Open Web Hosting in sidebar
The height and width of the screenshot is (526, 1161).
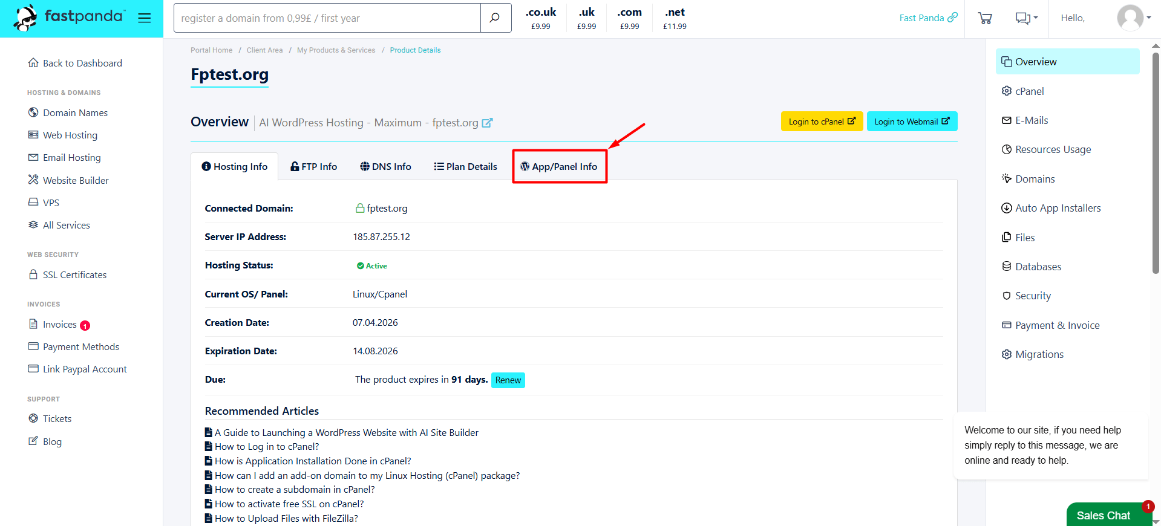tap(63, 135)
